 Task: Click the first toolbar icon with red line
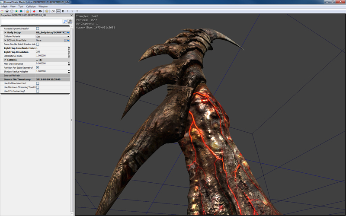click(x=2, y=11)
